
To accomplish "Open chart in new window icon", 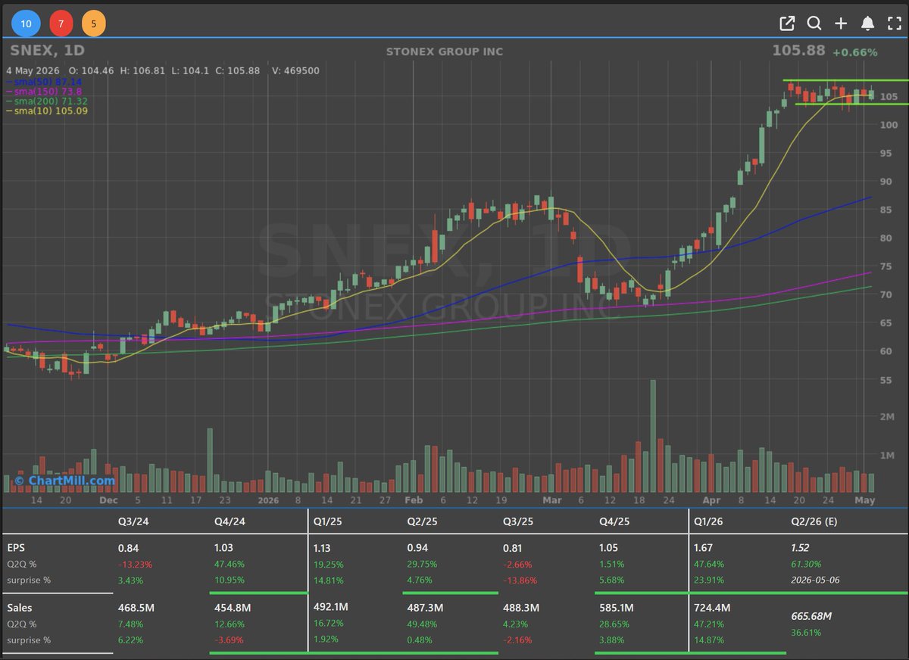I will pyautogui.click(x=787, y=23).
